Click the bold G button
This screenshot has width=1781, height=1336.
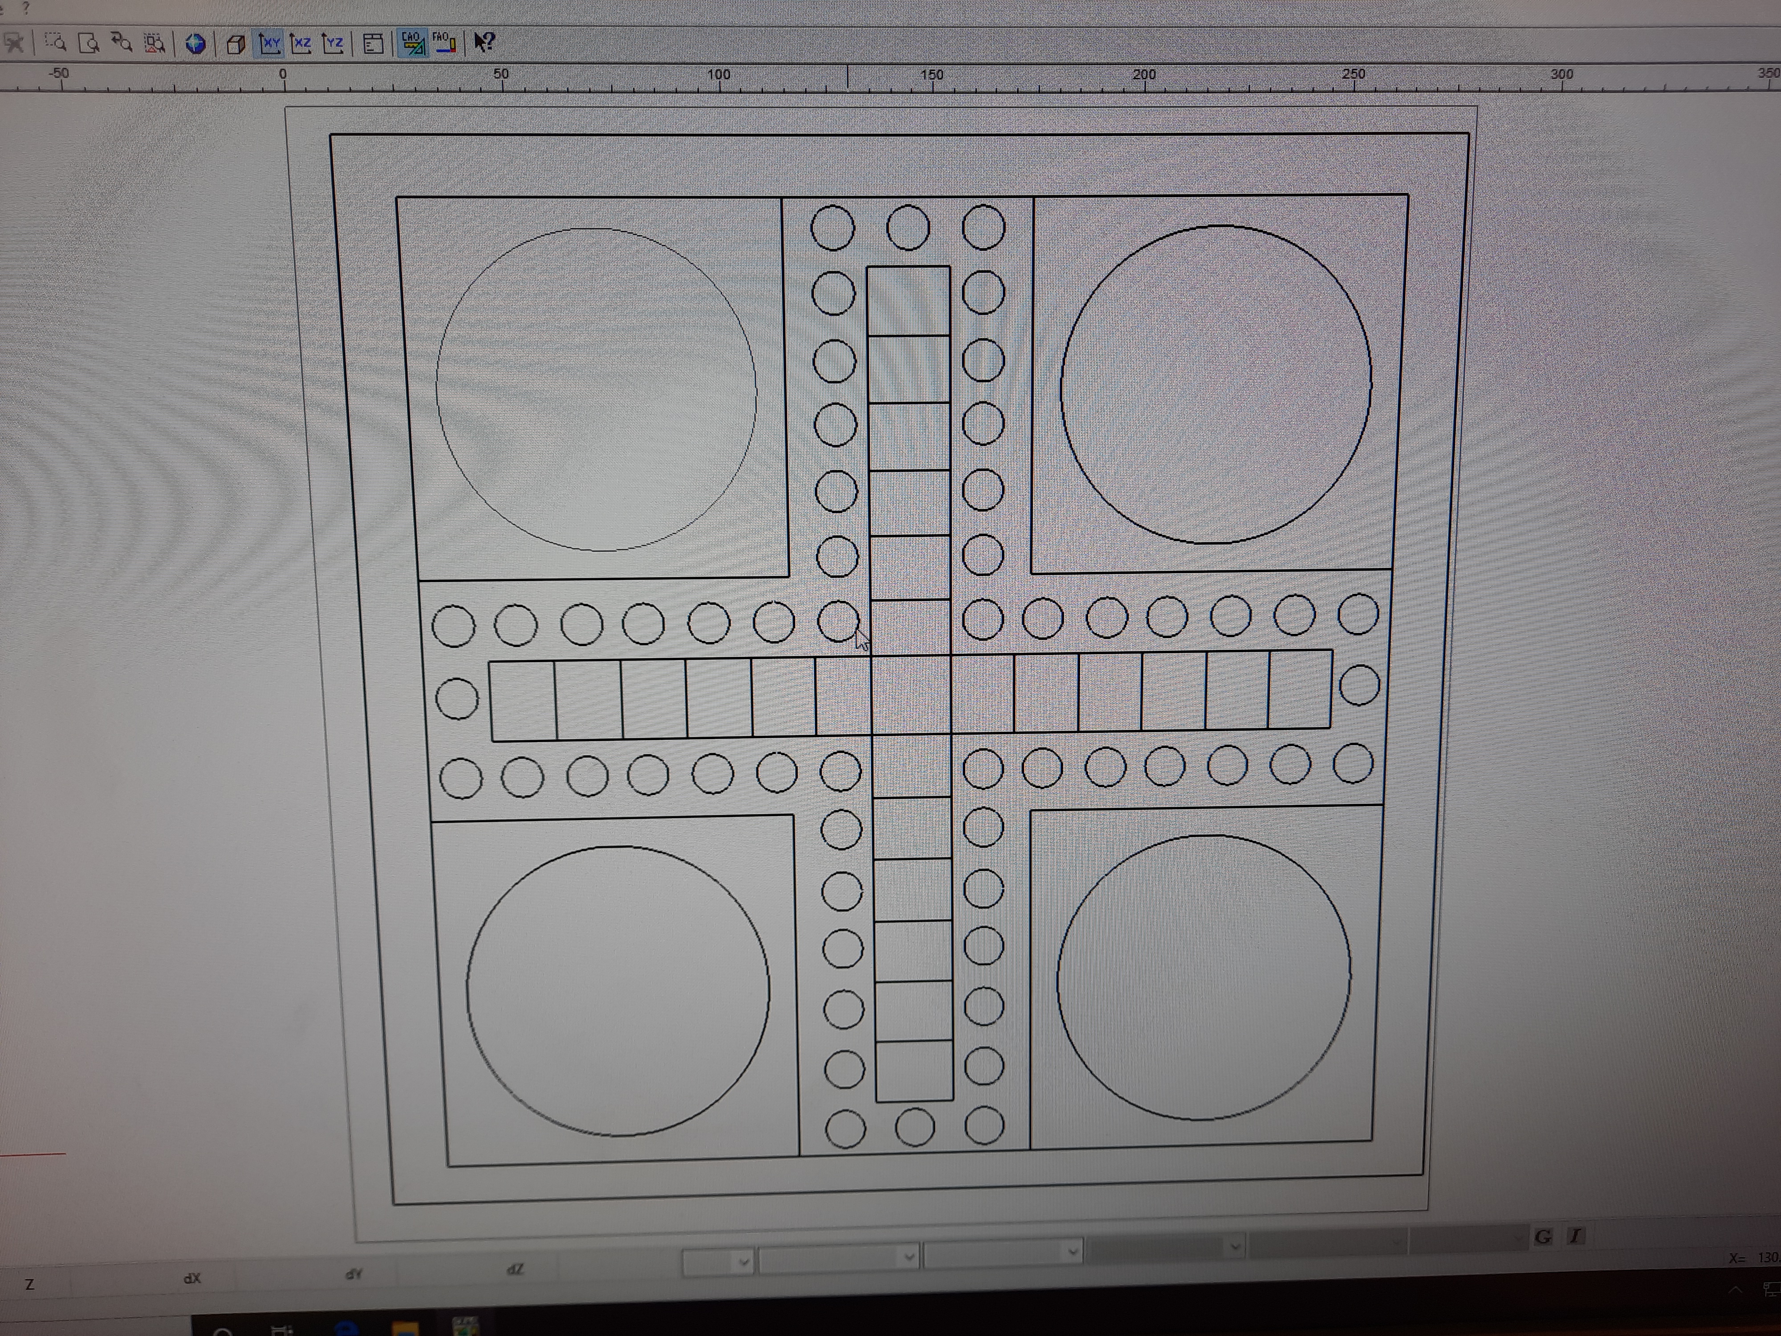1543,1237
